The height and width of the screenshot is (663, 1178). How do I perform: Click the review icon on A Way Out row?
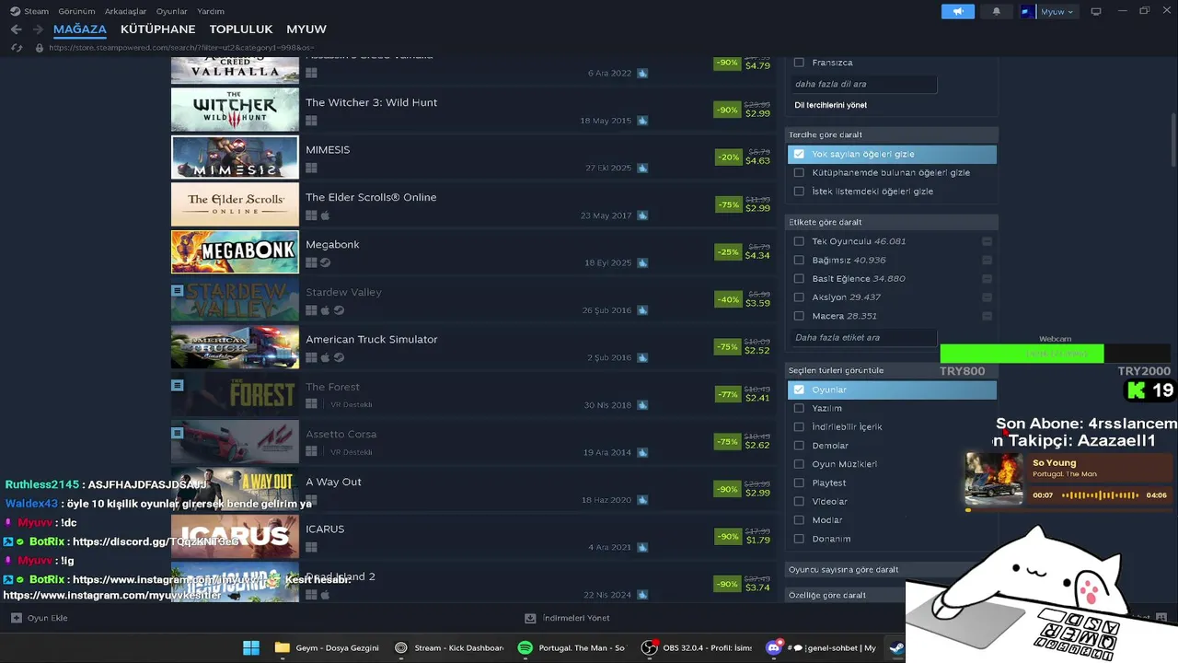(x=642, y=500)
